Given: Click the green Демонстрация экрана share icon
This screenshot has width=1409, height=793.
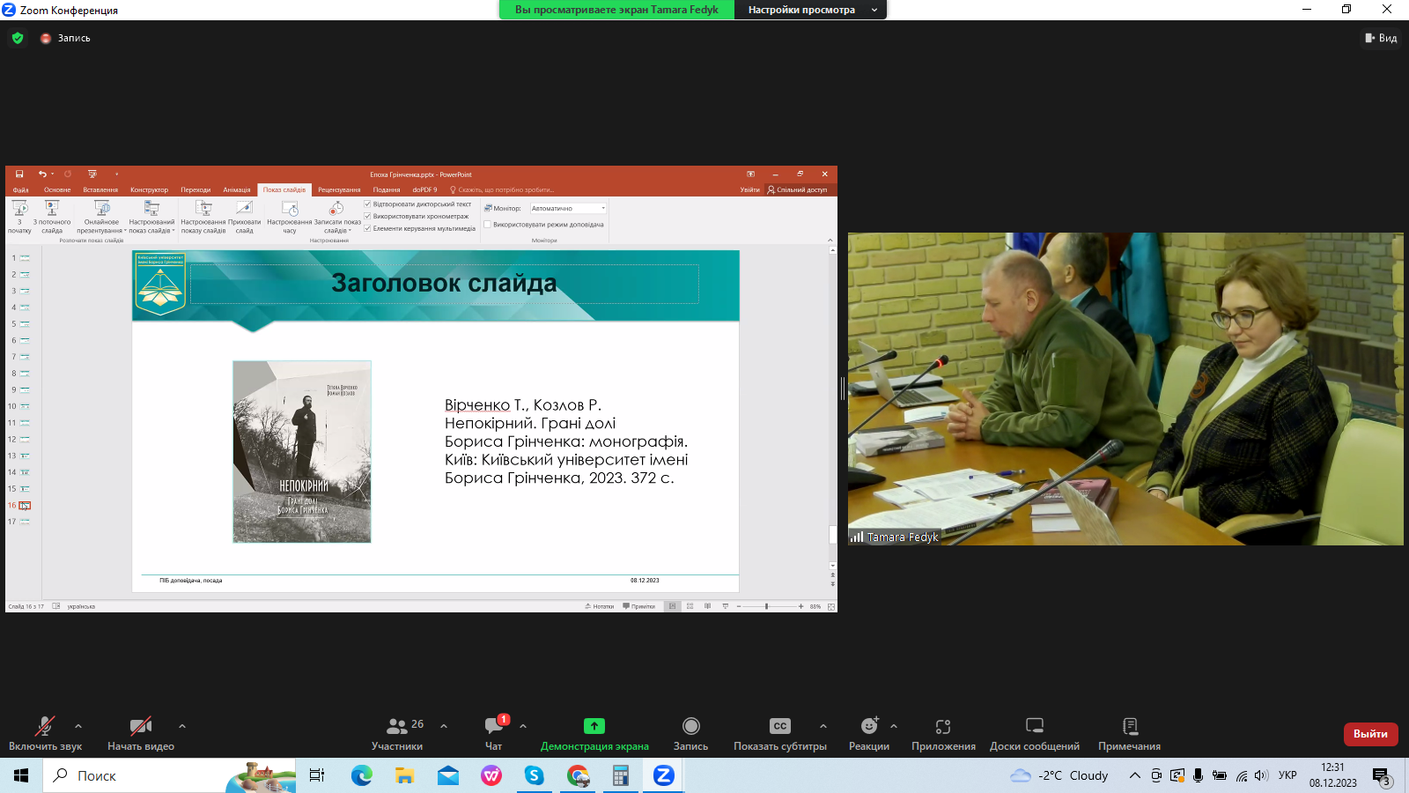Looking at the screenshot, I should (x=594, y=726).
